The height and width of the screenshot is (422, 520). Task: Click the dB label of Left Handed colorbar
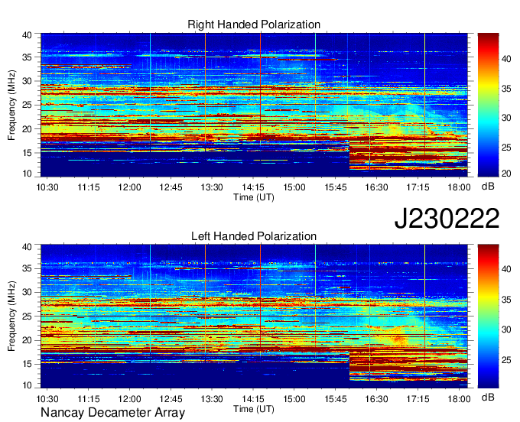point(488,397)
